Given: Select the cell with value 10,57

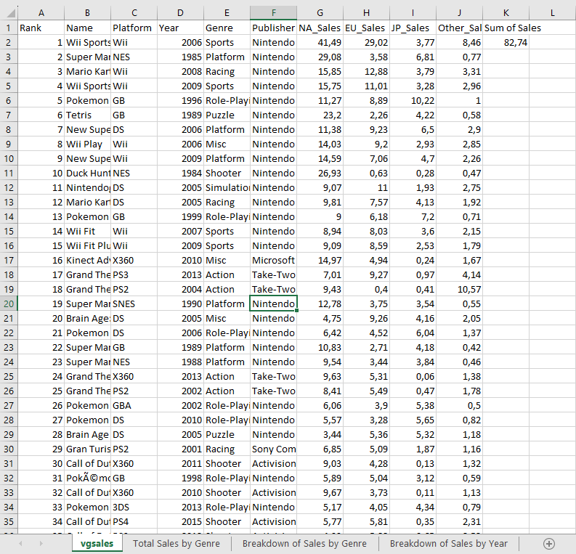Looking at the screenshot, I should tap(459, 289).
